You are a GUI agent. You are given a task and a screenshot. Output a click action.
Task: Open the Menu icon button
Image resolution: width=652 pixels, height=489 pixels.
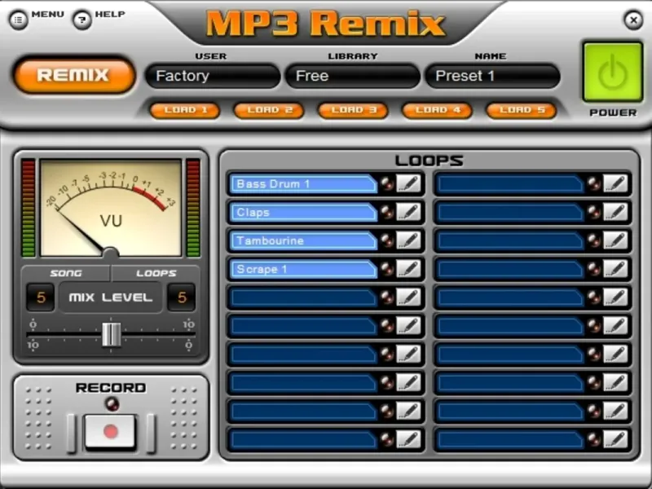(18, 19)
